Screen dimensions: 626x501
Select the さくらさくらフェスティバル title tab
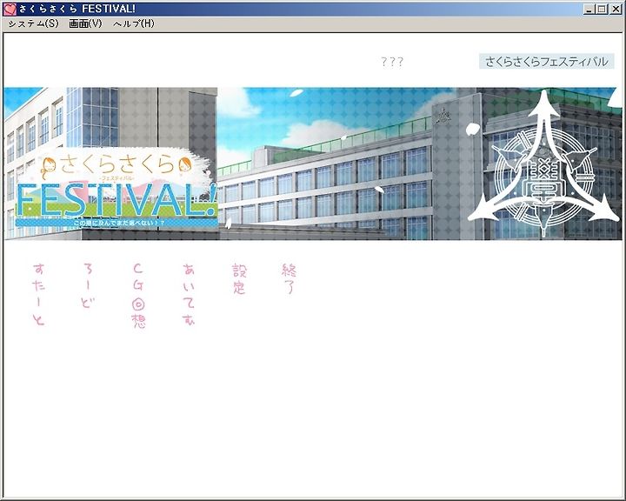coord(547,62)
